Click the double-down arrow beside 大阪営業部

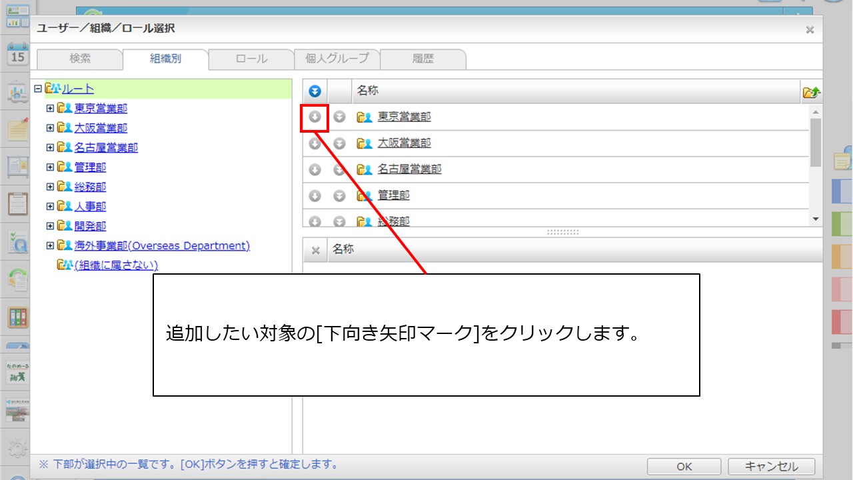click(339, 143)
